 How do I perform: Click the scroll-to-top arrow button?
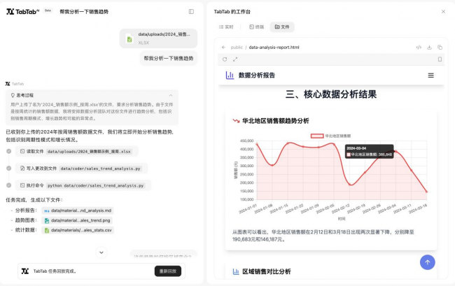[427, 262]
